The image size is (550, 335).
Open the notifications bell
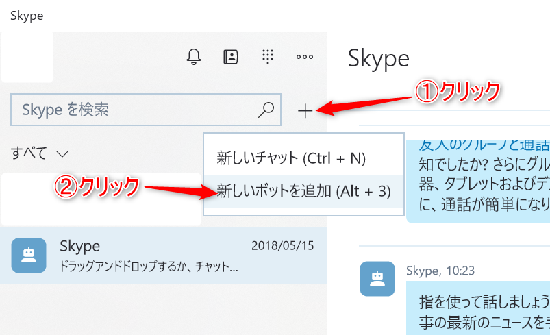click(x=194, y=57)
